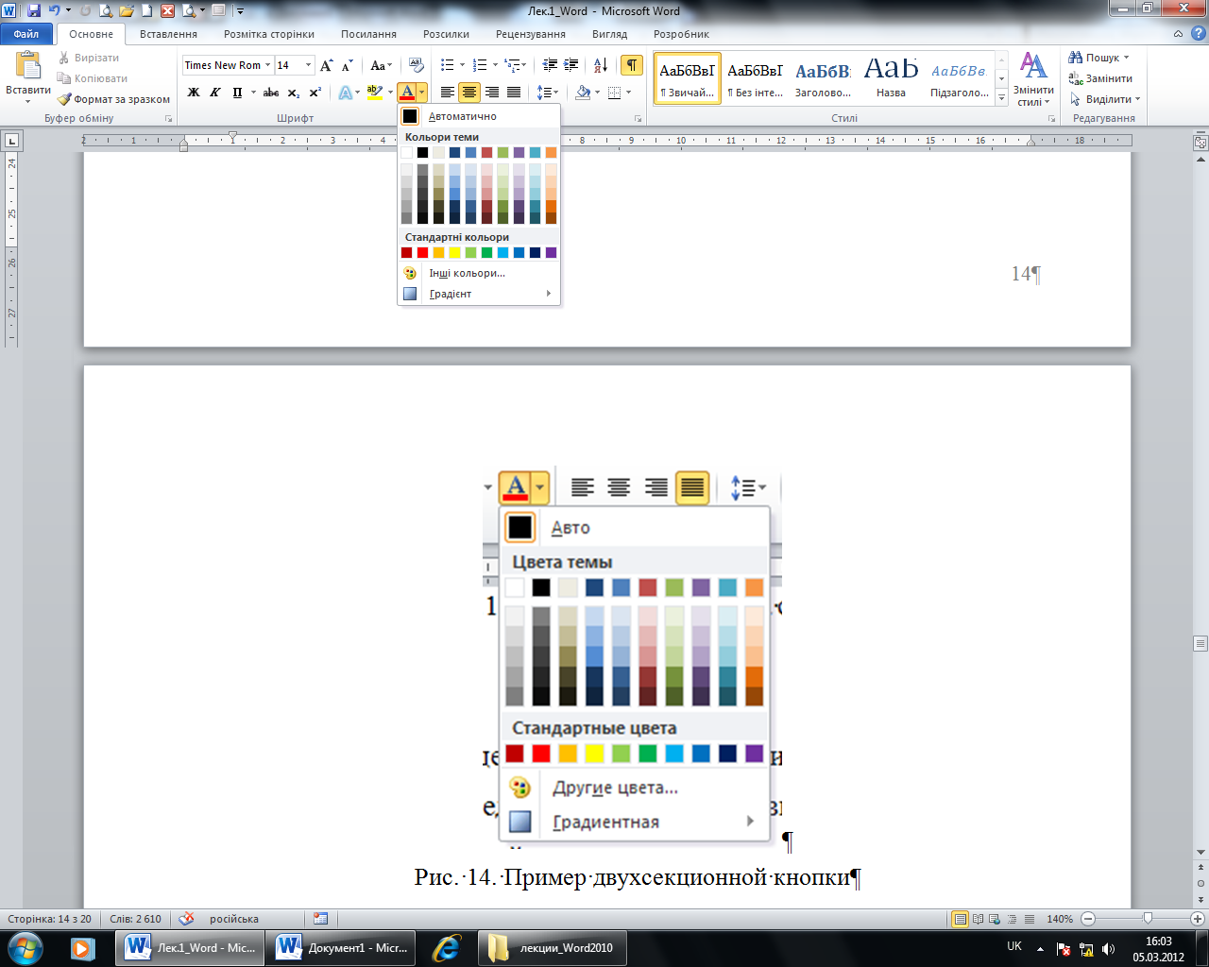Toggle align text right
The width and height of the screenshot is (1209, 967).
pyautogui.click(x=492, y=93)
